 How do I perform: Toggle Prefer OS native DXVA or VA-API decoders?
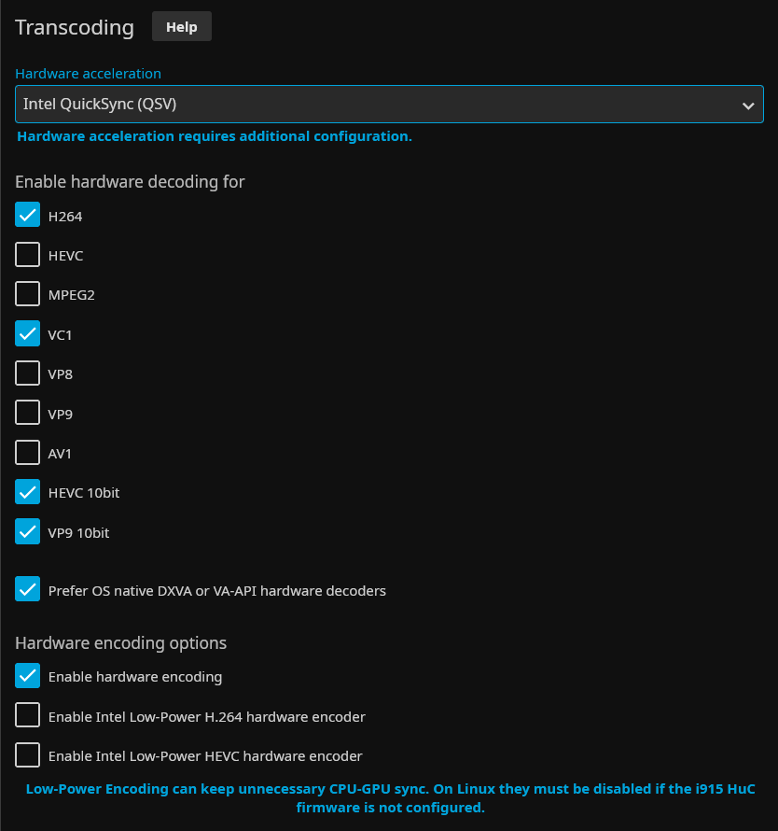point(28,589)
